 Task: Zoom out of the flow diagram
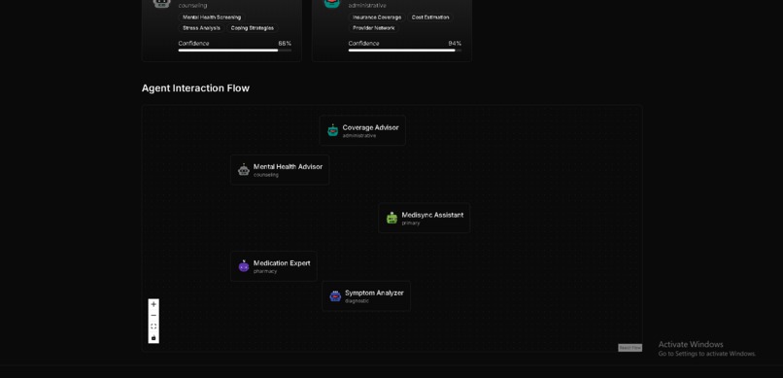click(153, 316)
